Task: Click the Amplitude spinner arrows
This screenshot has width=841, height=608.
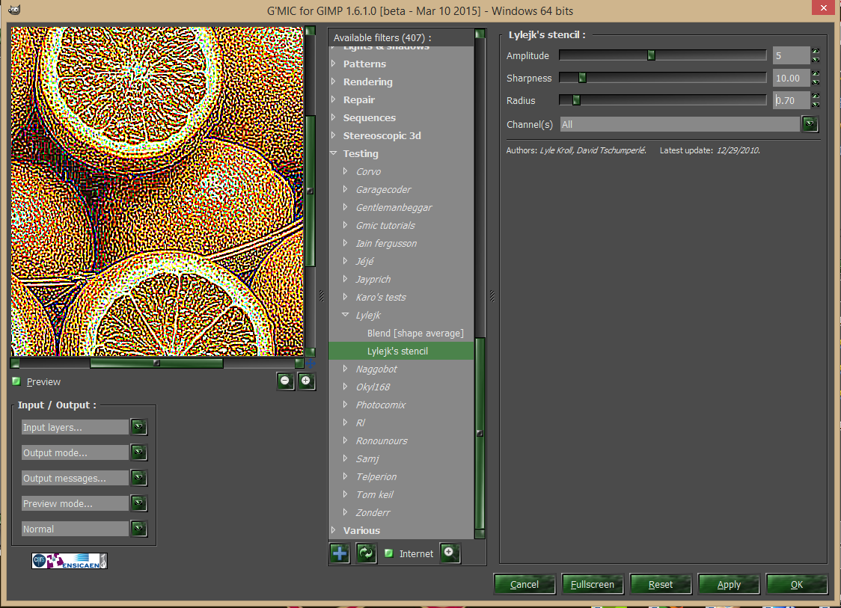Action: tap(816, 55)
